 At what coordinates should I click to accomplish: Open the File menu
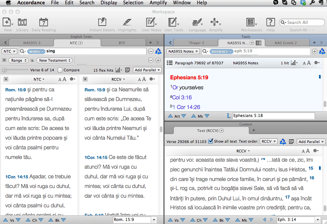[55, 3]
